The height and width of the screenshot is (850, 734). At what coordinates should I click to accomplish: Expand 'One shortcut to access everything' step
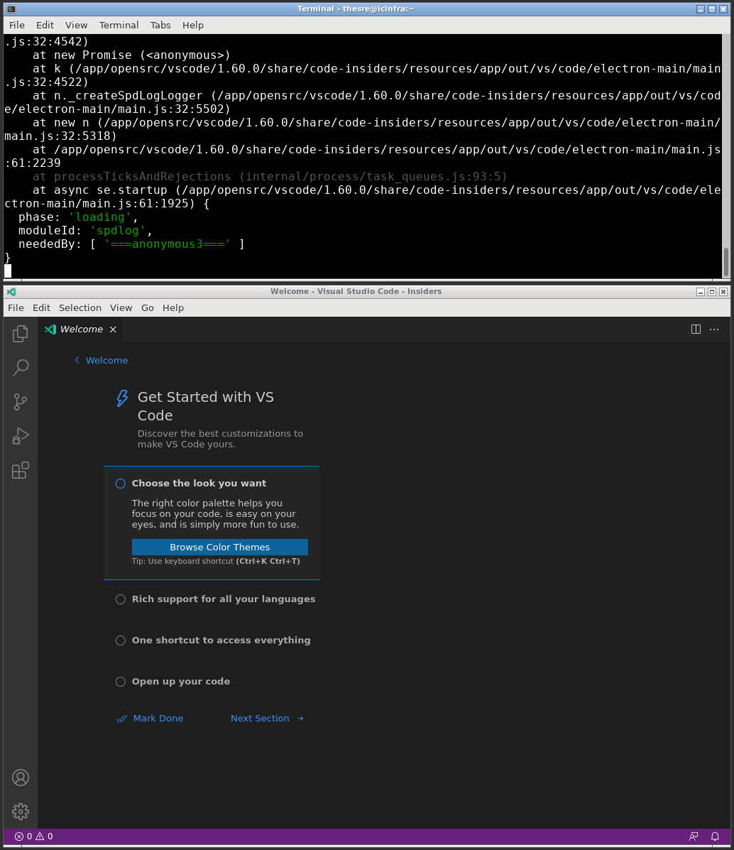[x=221, y=641]
